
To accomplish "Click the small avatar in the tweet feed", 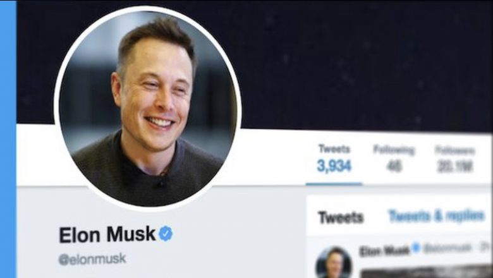I will pyautogui.click(x=334, y=263).
